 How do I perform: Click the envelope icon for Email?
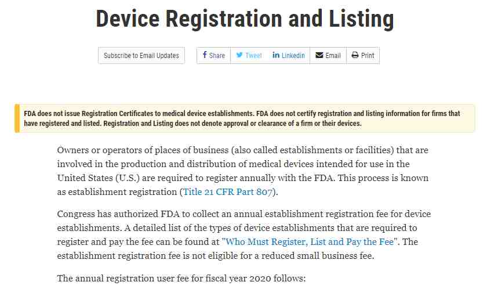pos(319,55)
